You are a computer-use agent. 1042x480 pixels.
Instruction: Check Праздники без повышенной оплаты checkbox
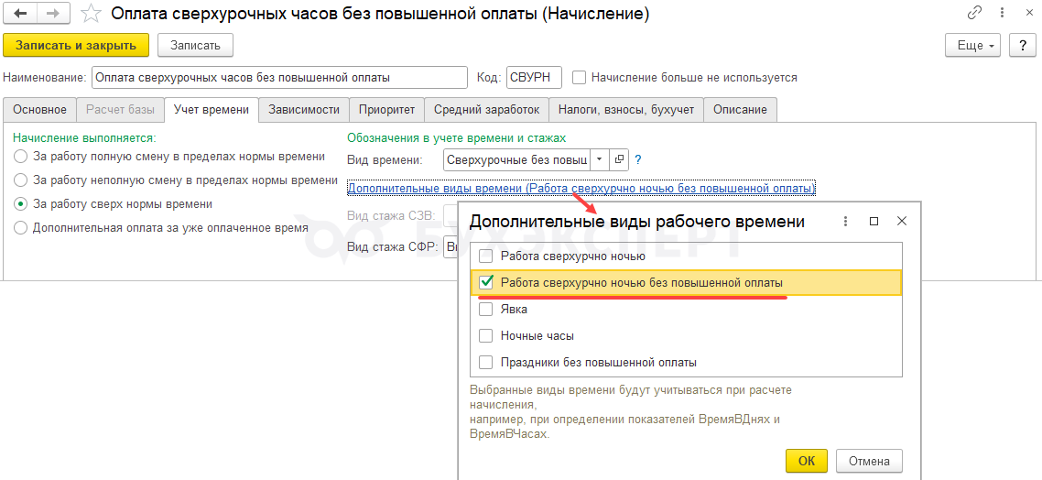click(x=486, y=363)
